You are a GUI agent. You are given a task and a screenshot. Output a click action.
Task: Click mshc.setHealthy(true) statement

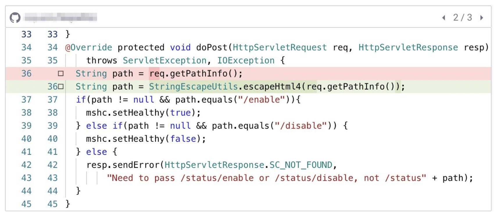[x=143, y=113]
